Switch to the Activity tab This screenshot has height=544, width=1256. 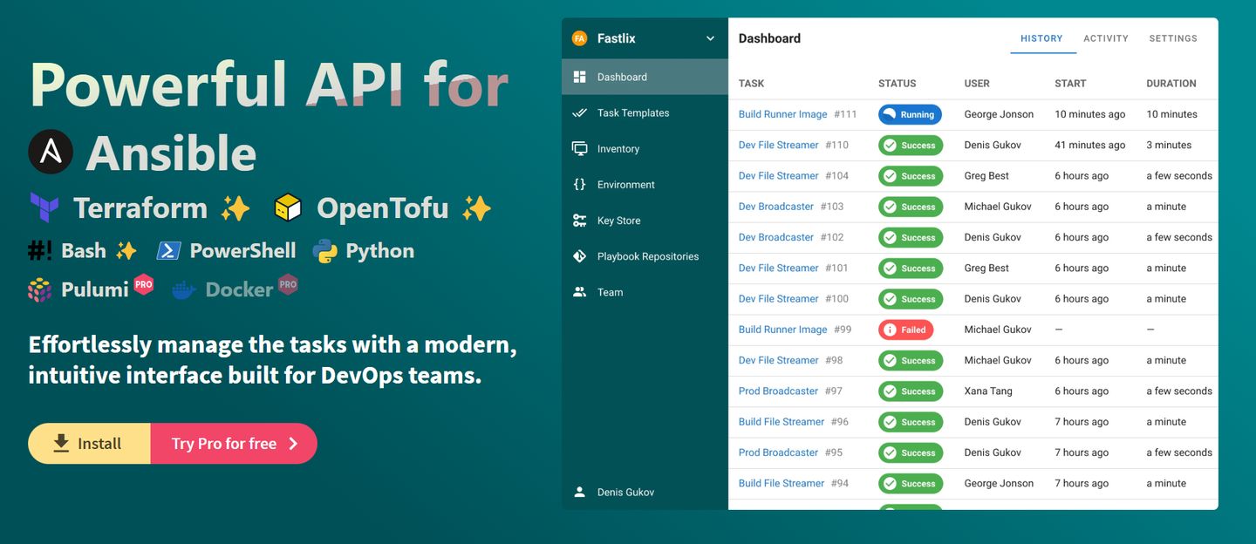(x=1106, y=38)
